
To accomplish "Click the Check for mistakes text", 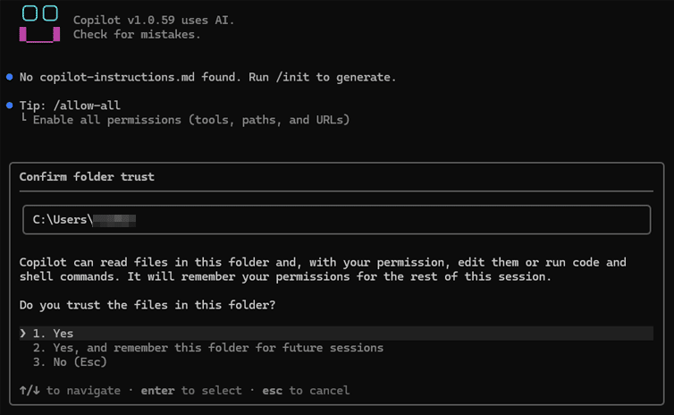I will click(x=137, y=34).
